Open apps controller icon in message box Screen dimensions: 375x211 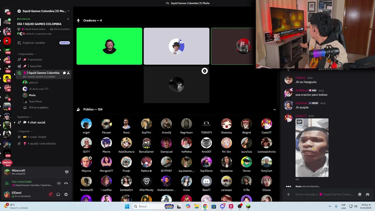[x=367, y=194]
